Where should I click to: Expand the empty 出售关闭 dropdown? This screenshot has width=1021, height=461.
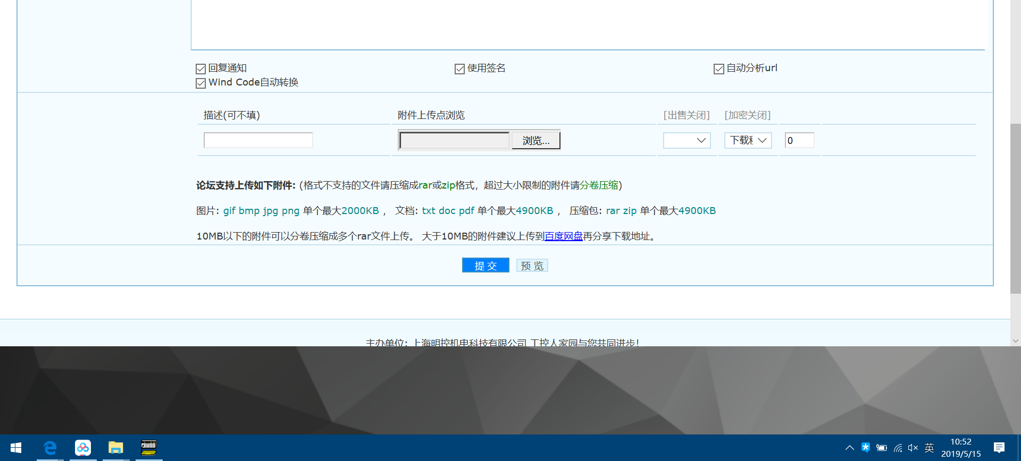pos(687,140)
